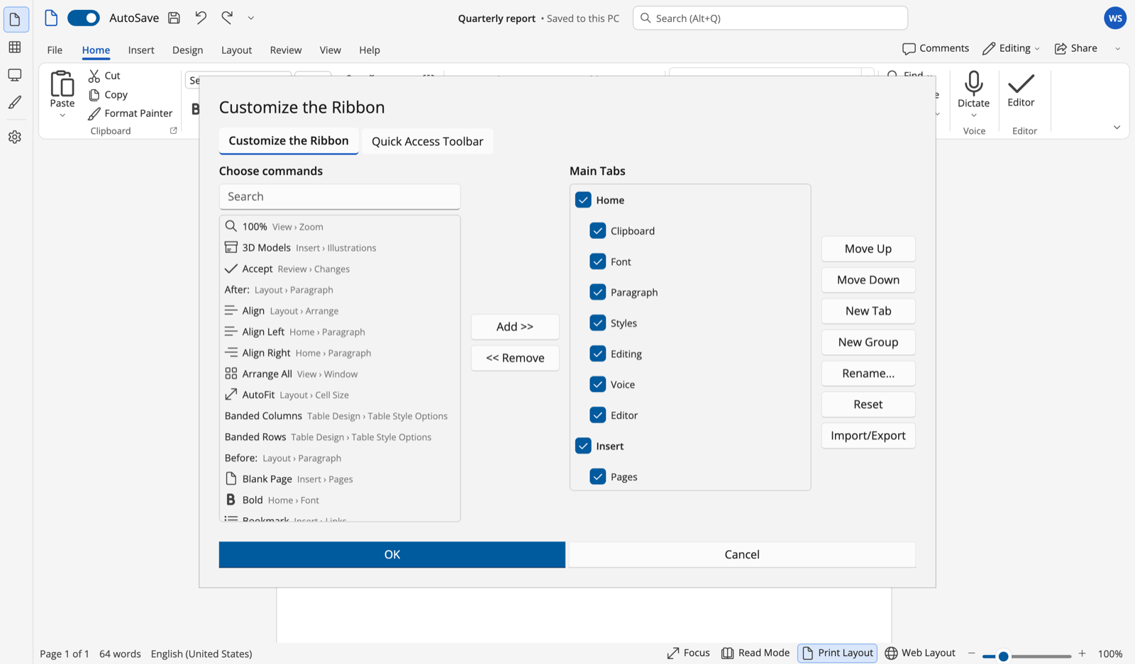The width and height of the screenshot is (1135, 664).
Task: Uncheck the Voice group checkbox
Action: tap(598, 384)
